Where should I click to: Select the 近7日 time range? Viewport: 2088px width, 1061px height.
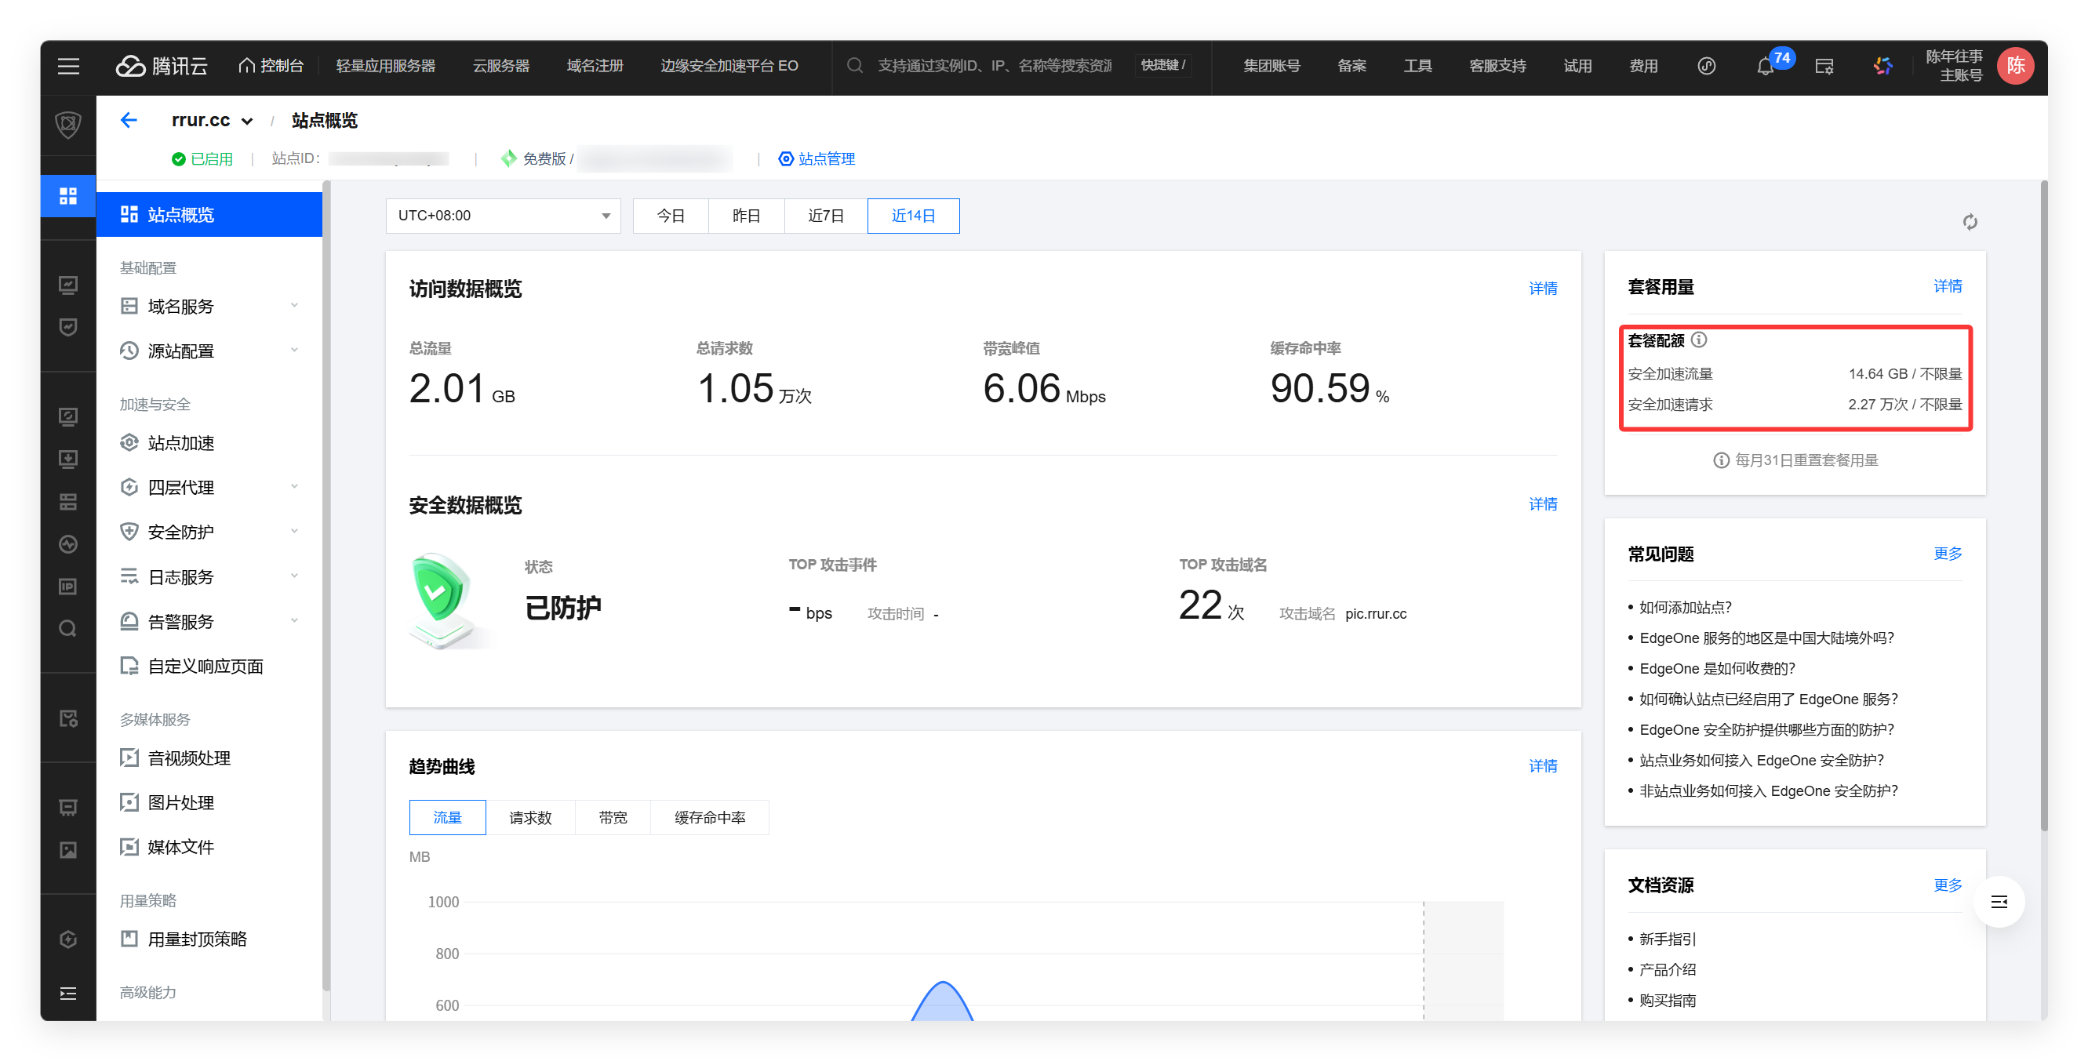click(x=826, y=216)
